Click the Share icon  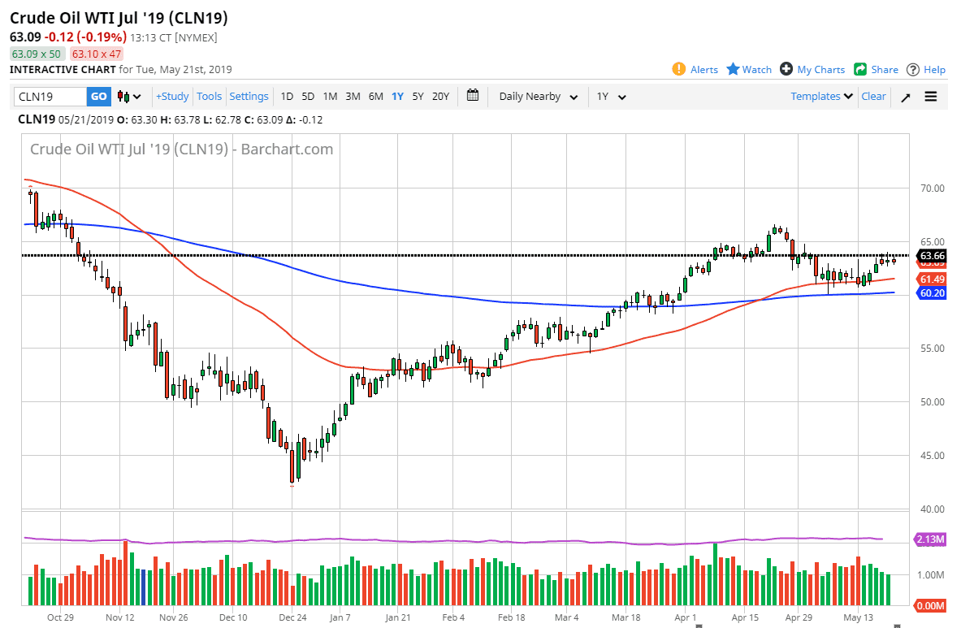(x=860, y=69)
